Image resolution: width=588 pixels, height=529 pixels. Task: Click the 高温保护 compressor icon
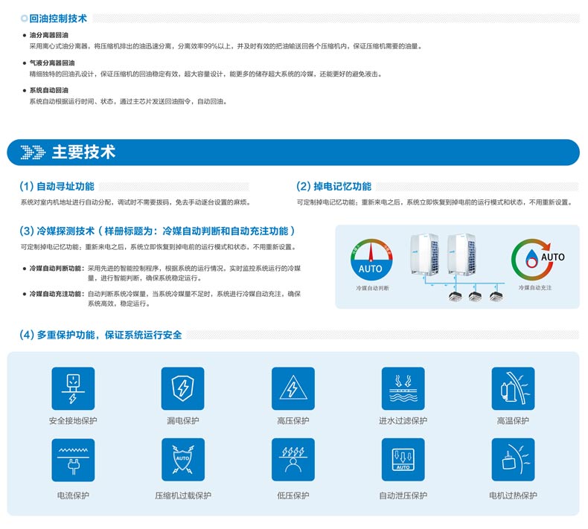pyautogui.click(x=513, y=388)
